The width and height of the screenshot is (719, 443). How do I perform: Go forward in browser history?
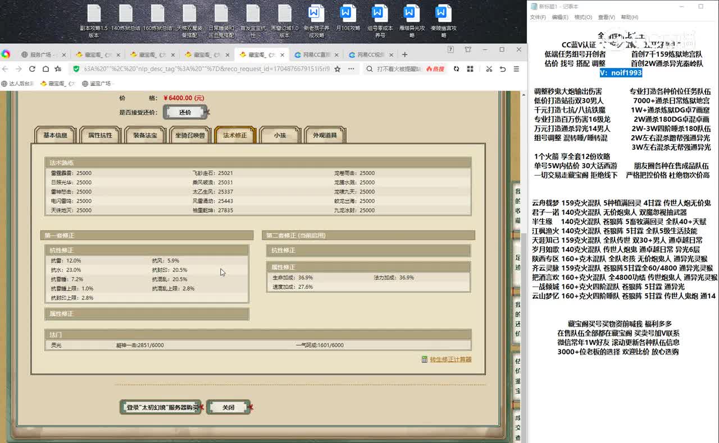click(x=19, y=69)
